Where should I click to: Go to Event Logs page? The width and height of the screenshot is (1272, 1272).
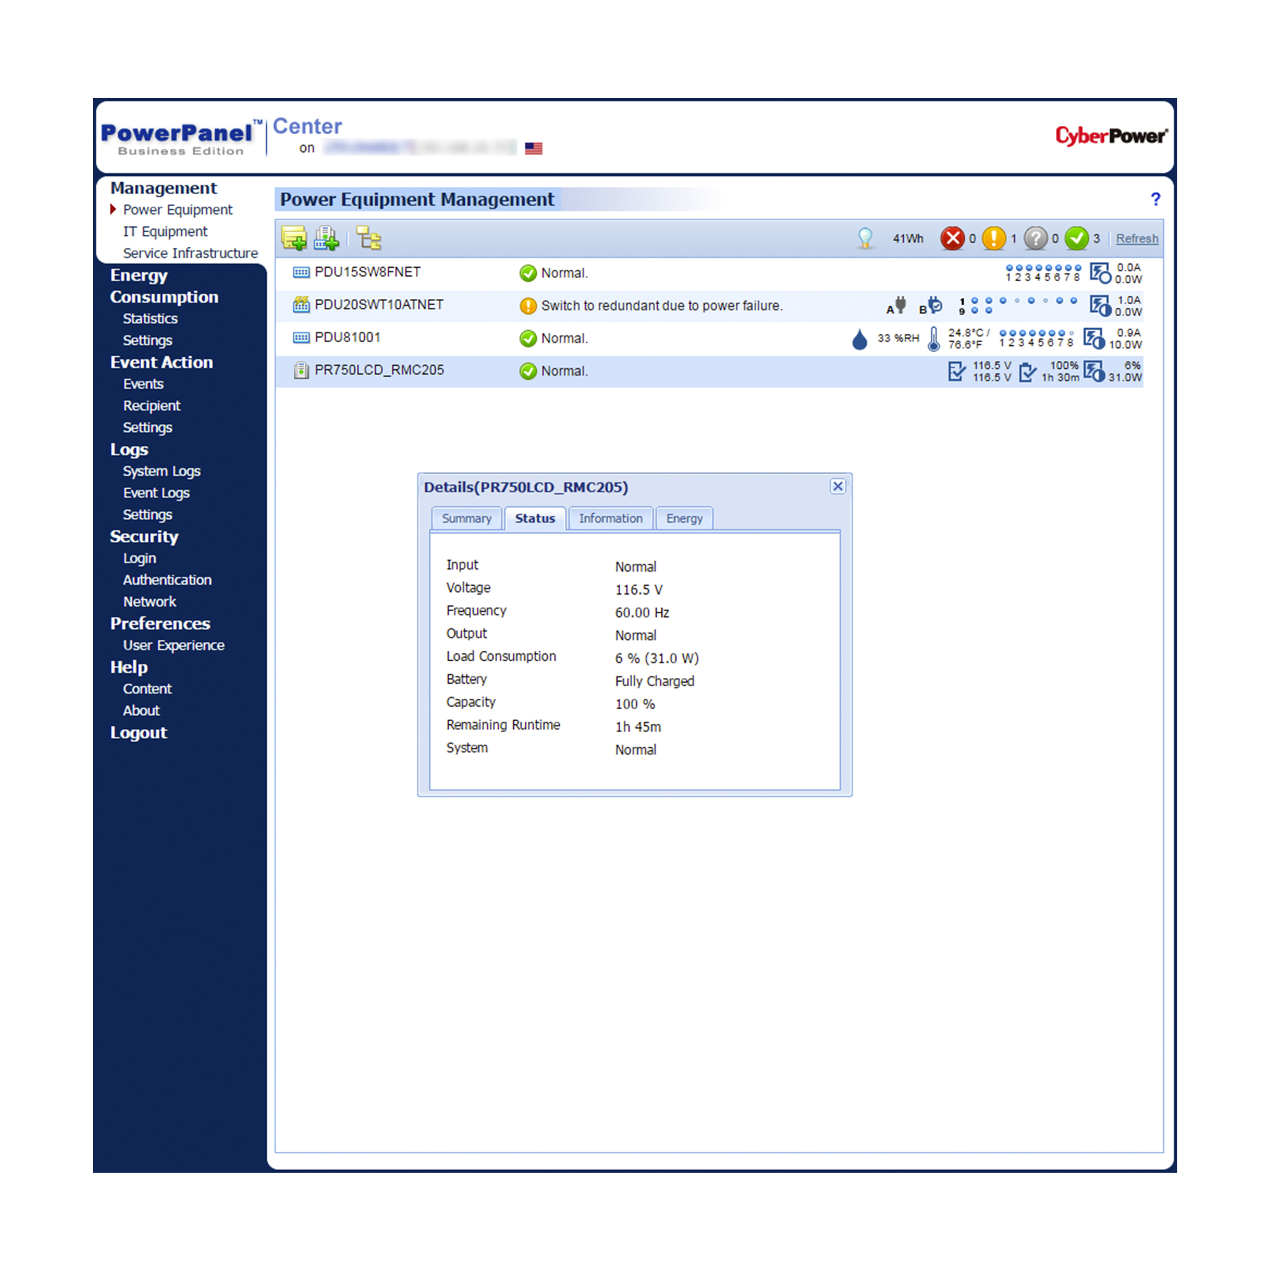tap(156, 493)
